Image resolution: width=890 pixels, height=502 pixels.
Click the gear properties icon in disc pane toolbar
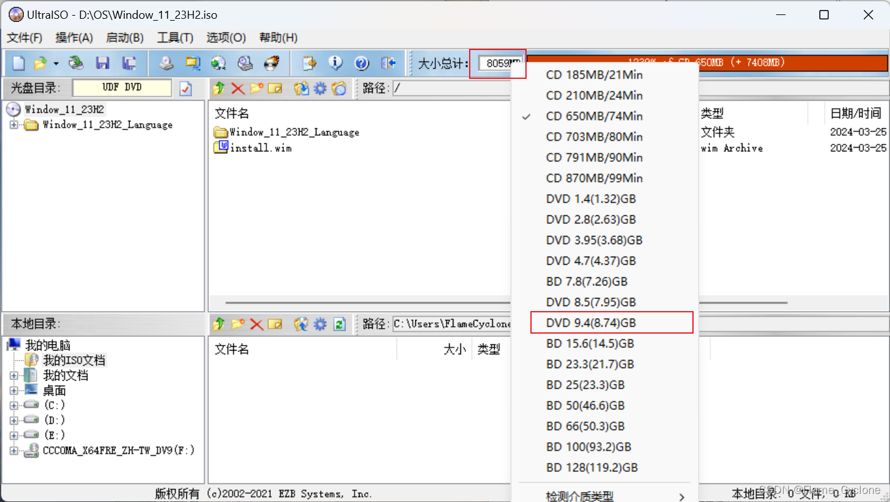[320, 89]
